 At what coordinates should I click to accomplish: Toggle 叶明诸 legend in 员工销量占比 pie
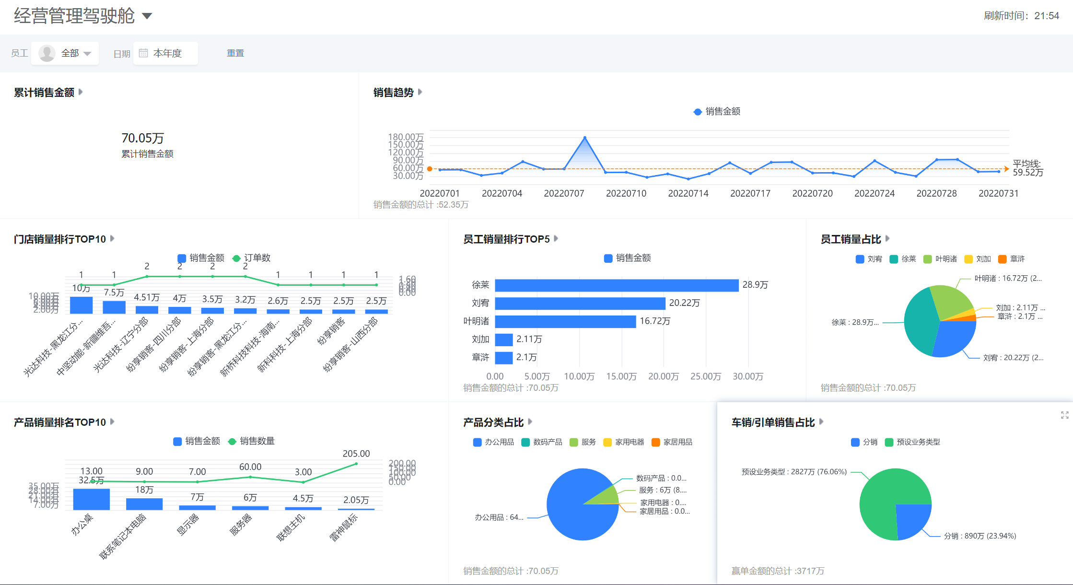[x=940, y=259]
